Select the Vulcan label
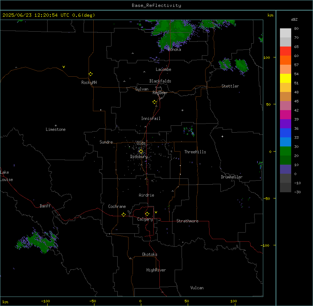 pyautogui.click(x=197, y=288)
